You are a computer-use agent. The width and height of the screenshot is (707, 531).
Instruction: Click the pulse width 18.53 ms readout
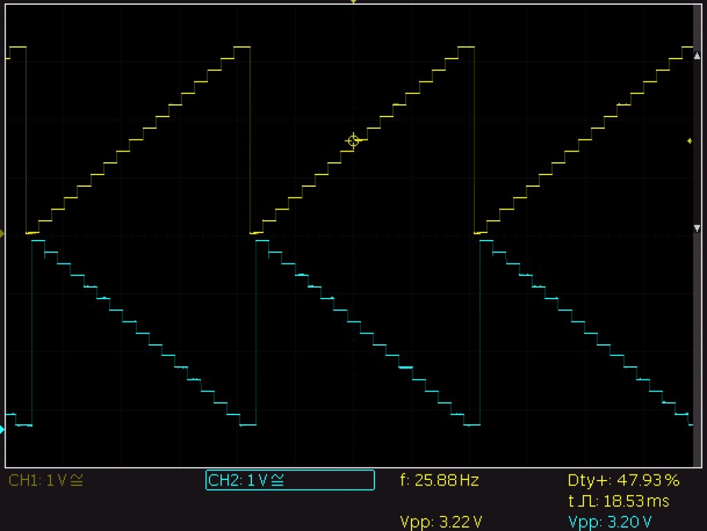pyautogui.click(x=619, y=501)
